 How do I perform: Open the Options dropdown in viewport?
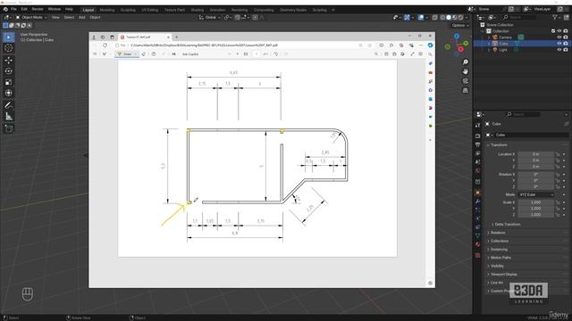point(460,26)
